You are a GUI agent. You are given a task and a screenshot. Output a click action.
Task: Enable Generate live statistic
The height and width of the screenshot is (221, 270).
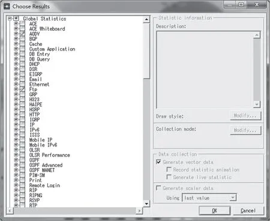pos(169,177)
